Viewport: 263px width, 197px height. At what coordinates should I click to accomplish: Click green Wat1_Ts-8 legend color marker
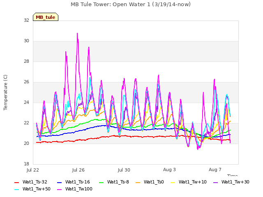tap(102, 182)
